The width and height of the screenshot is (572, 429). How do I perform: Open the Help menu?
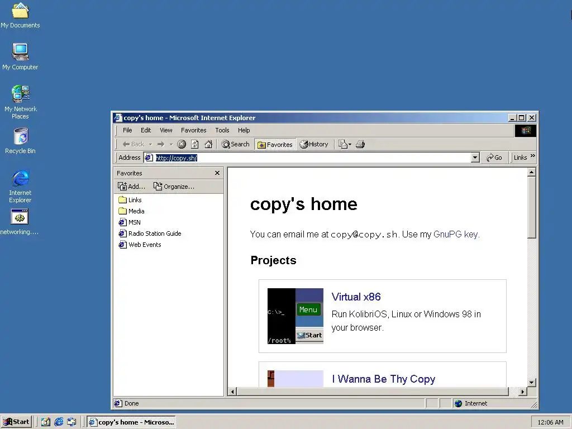244,130
